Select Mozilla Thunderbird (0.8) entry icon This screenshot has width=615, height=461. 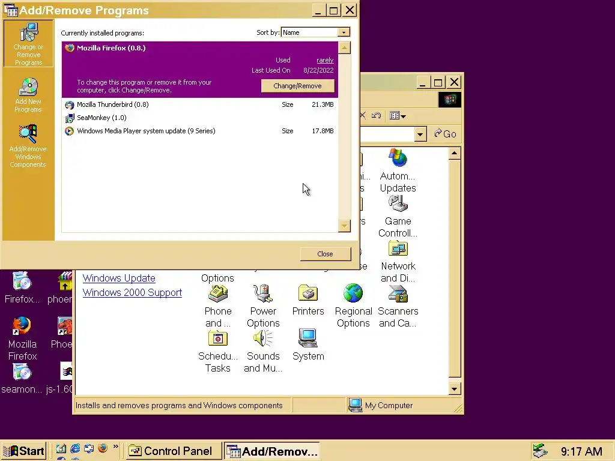click(x=70, y=104)
